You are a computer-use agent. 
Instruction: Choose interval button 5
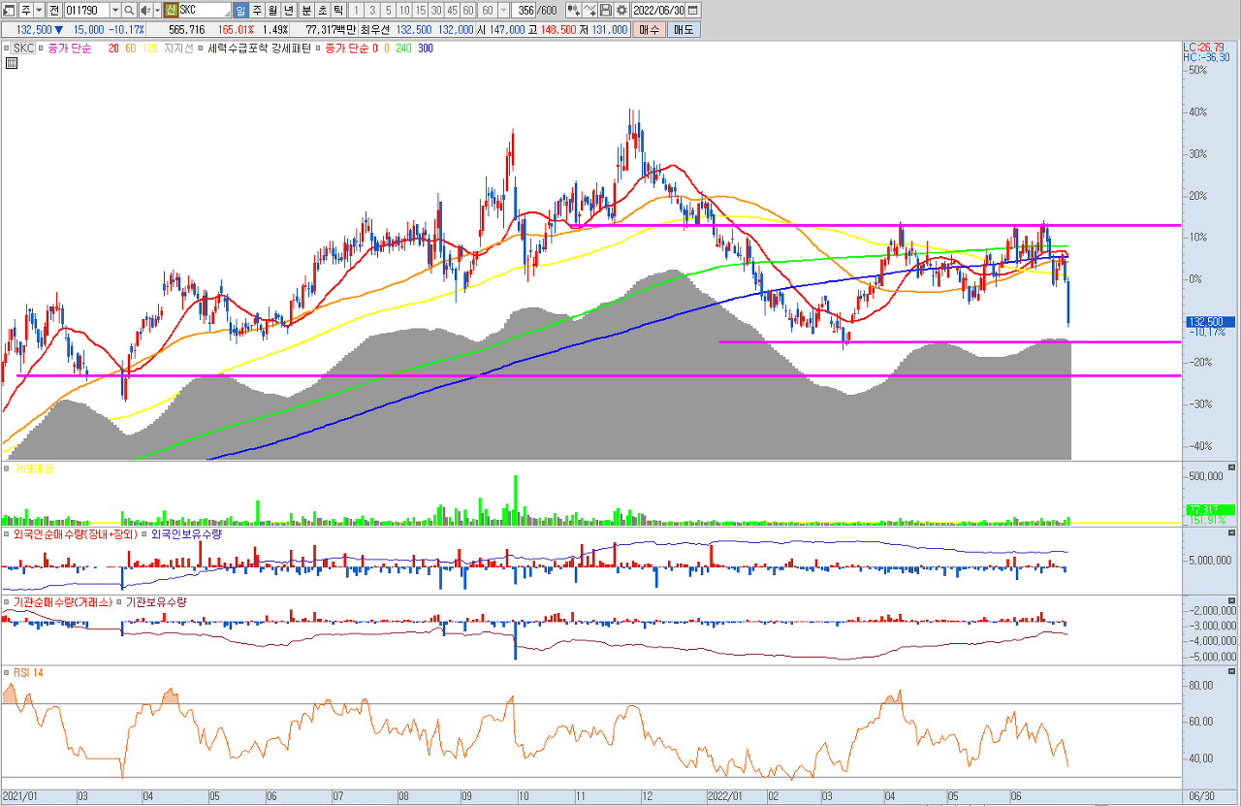pyautogui.click(x=389, y=11)
